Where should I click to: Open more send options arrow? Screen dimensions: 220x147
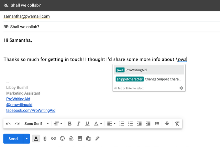point(26,139)
